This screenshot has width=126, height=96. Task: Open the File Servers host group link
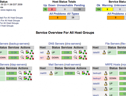[x=112, y=44]
